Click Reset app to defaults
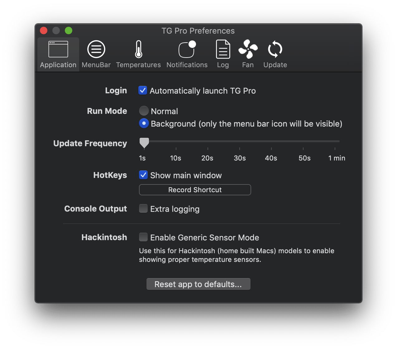The image size is (397, 349). click(198, 284)
